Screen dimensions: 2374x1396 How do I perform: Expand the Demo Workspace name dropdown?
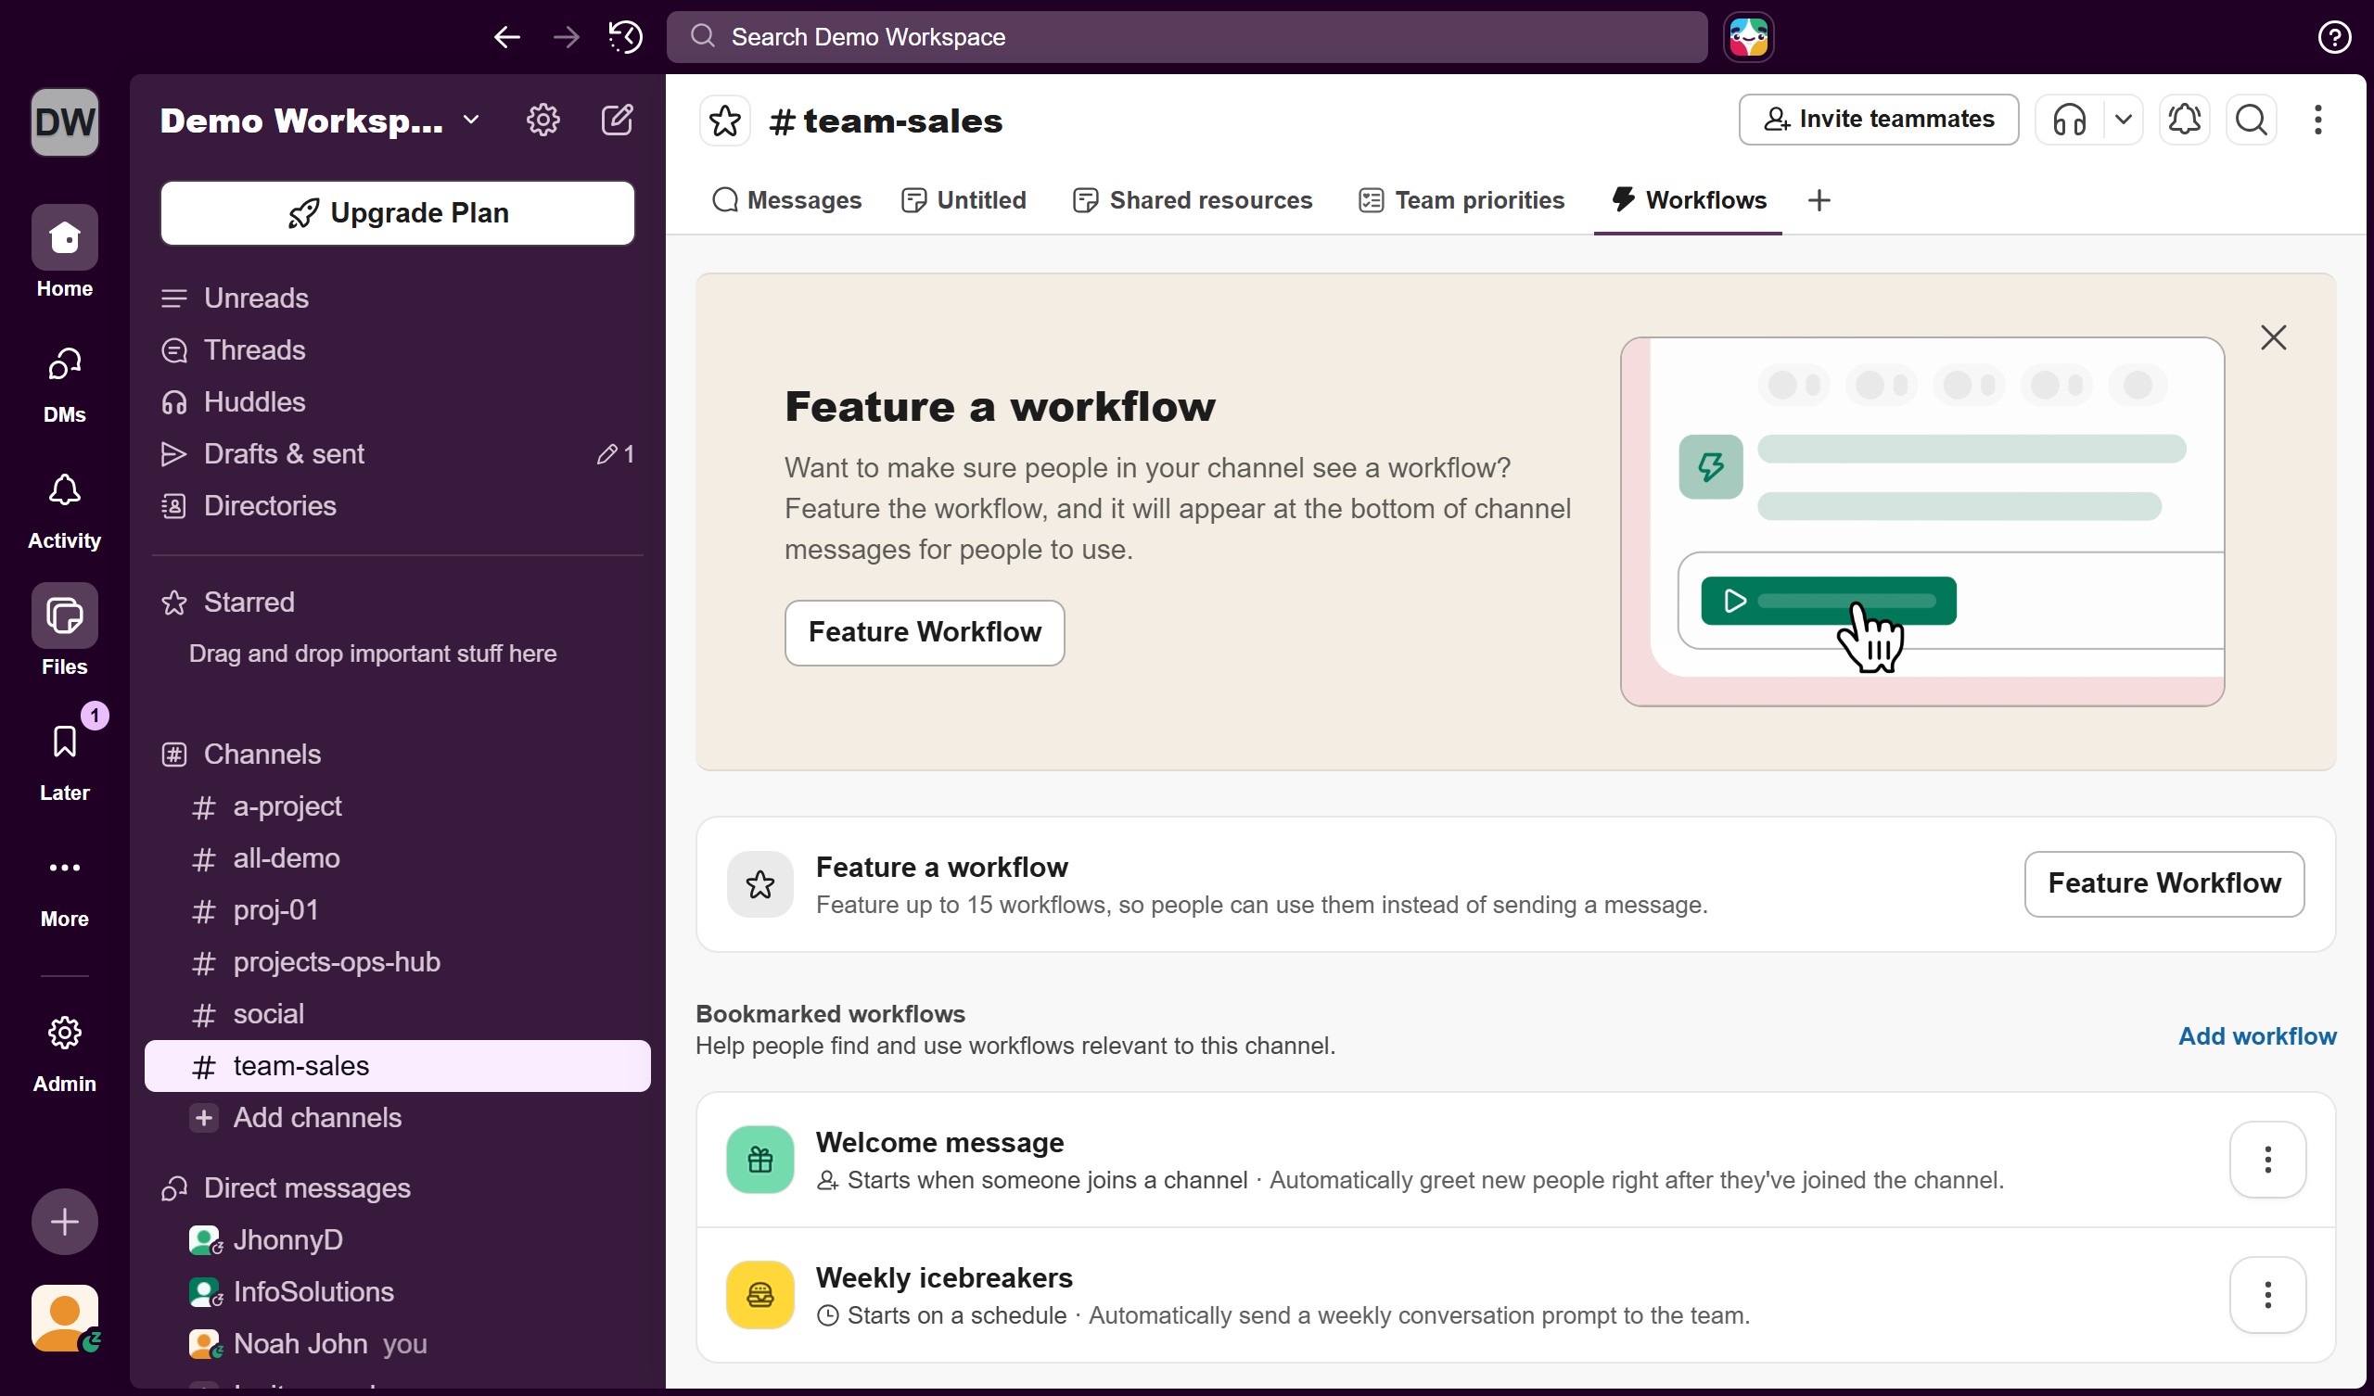[320, 121]
